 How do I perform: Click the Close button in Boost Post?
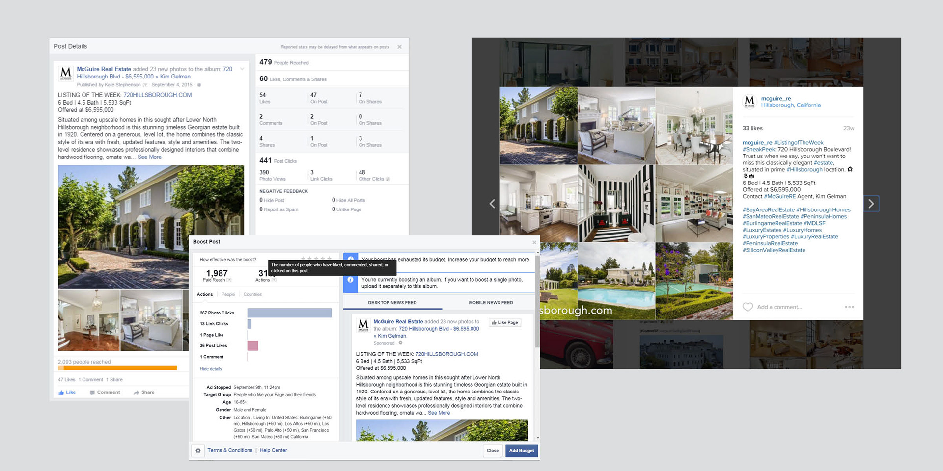(x=493, y=450)
